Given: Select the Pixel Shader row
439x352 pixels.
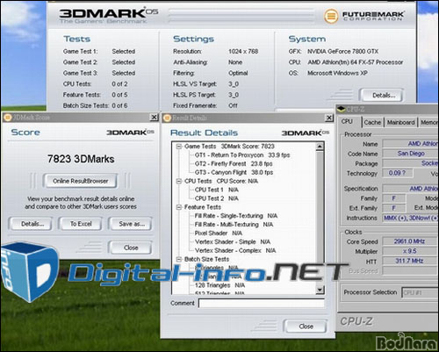Looking at the screenshot, I should [x=219, y=233].
